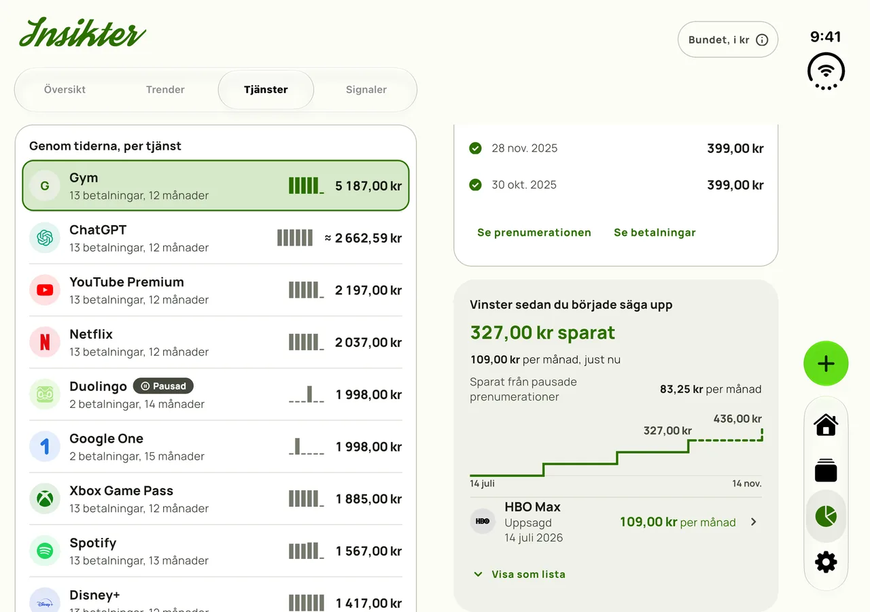Expand Visa som lista

click(x=519, y=574)
